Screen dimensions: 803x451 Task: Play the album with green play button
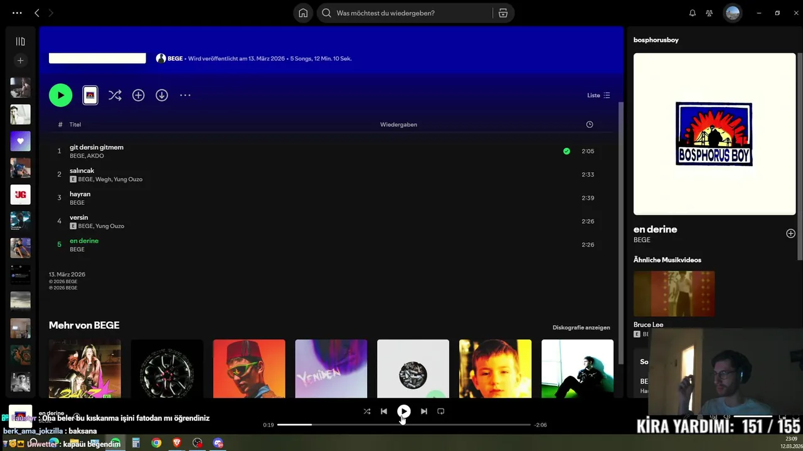coord(60,95)
